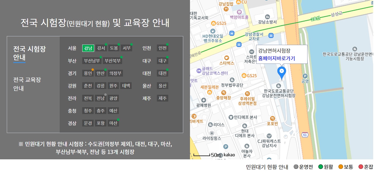Click the gray status dot on 전남
The width and height of the screenshot is (374, 174).
105,94
